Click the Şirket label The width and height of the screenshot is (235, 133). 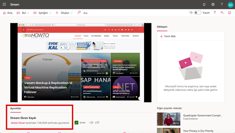coord(82,123)
